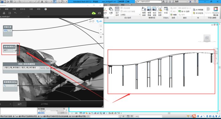The height and width of the screenshot is (119, 221).
Task: Toggle Dynamo to graph view navigation mode
Action: [x=99, y=21]
